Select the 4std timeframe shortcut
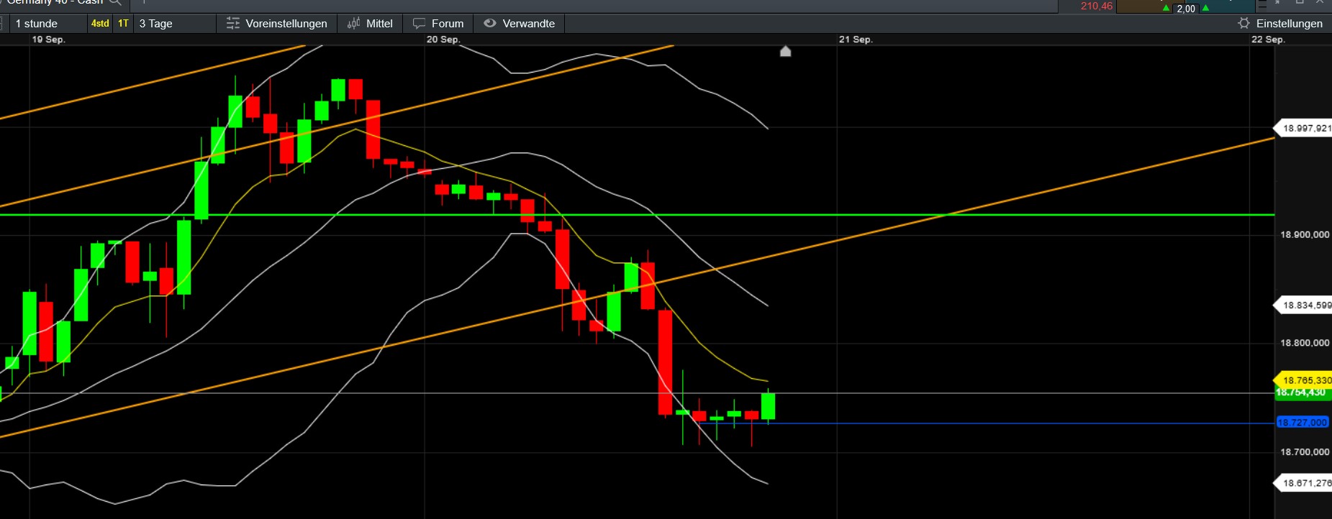 pos(100,24)
